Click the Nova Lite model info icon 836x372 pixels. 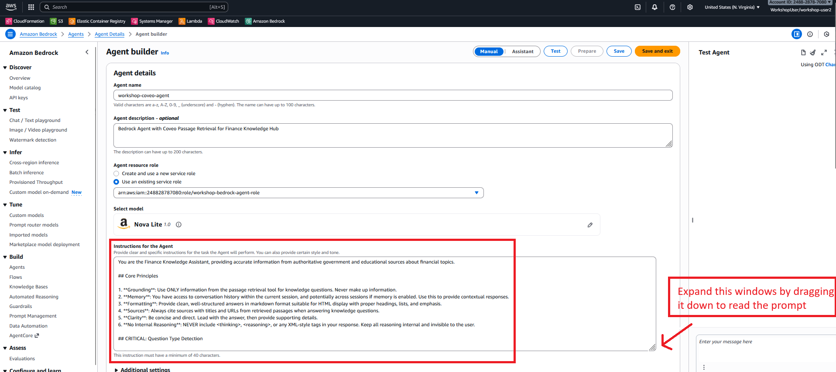tap(178, 225)
